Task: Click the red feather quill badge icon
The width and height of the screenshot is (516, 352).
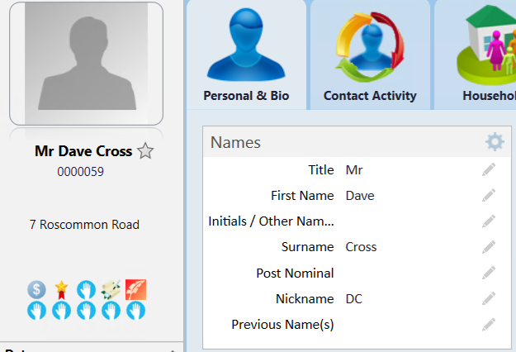Action: (x=135, y=290)
